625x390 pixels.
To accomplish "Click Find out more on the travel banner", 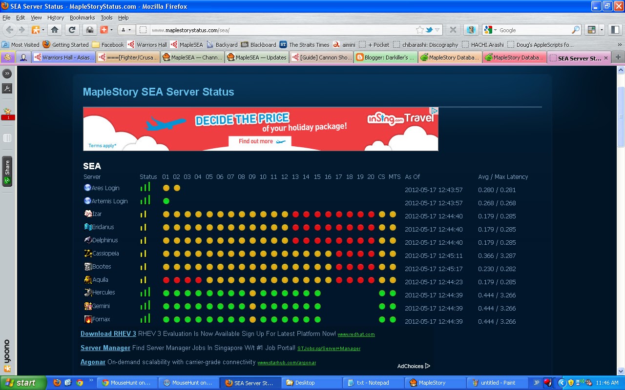I will click(x=260, y=141).
